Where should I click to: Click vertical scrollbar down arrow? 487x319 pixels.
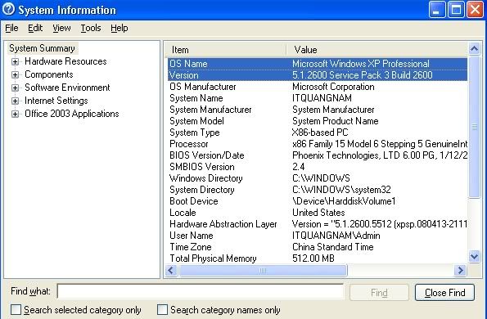[474, 256]
